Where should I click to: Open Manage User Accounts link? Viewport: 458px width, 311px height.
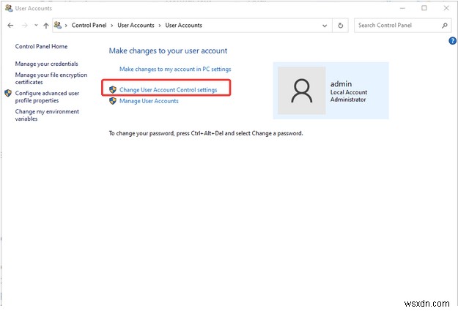click(x=149, y=101)
